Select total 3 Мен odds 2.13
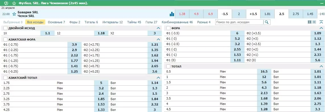 [x=264, y=93]
